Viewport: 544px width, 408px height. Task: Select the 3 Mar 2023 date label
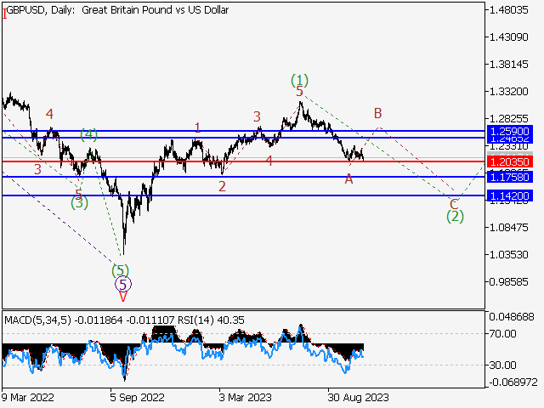point(246,397)
